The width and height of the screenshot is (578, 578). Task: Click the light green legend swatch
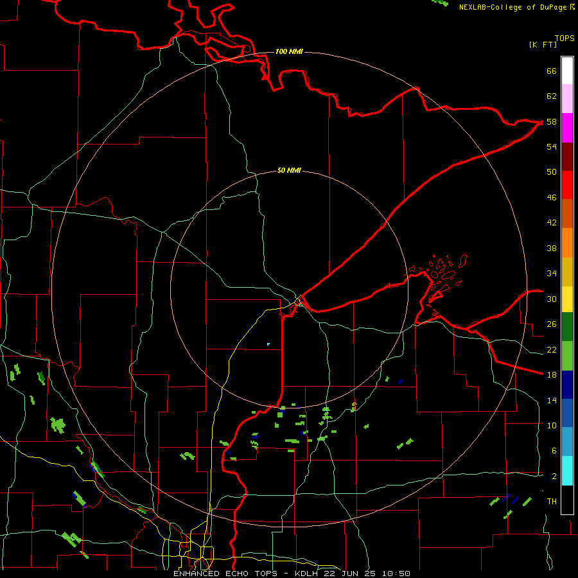pyautogui.click(x=567, y=356)
